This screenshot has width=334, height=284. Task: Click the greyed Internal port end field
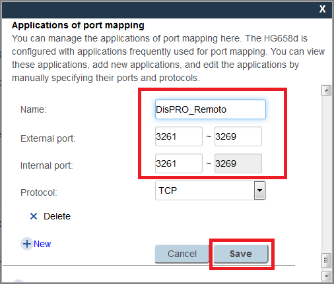pos(238,163)
